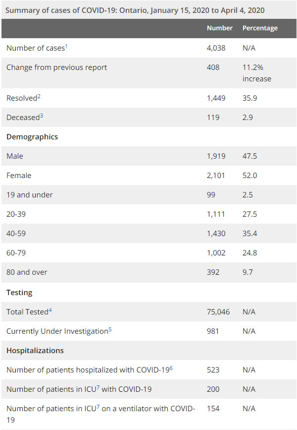Click footnote 3 next to Deceased
Screen dimensions: 297x430
pos(42,116)
